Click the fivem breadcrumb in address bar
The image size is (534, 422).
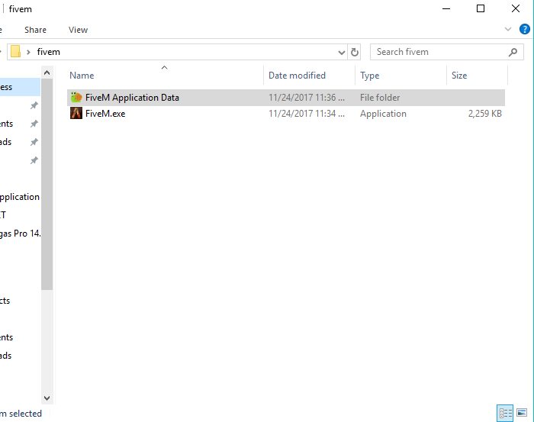[48, 52]
